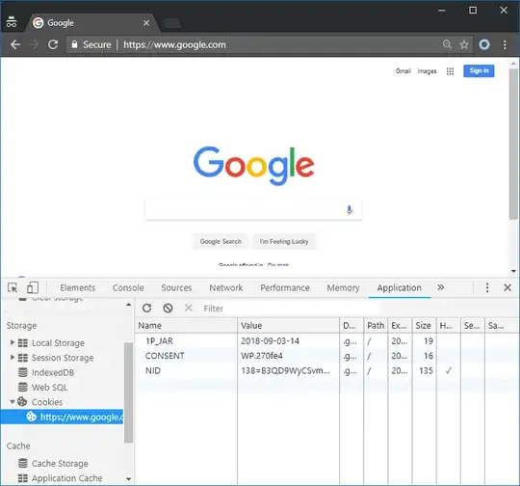Click the Local Storage grid icon
Viewport: 520px width, 486px height.
pyautogui.click(x=23, y=343)
